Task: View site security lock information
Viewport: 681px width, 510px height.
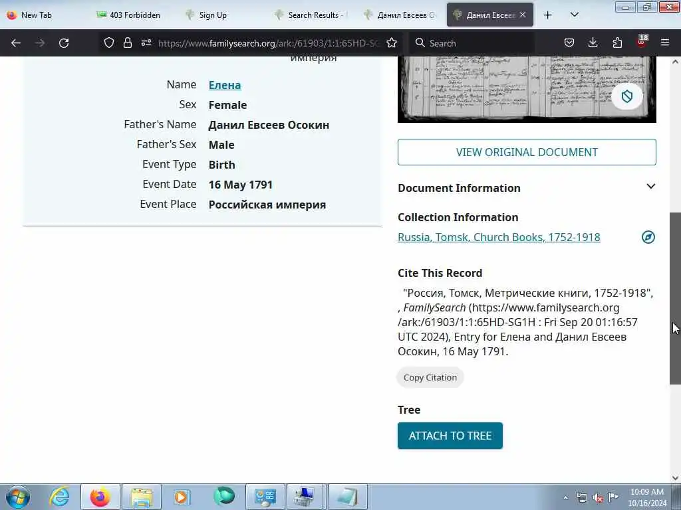Action: click(x=127, y=42)
